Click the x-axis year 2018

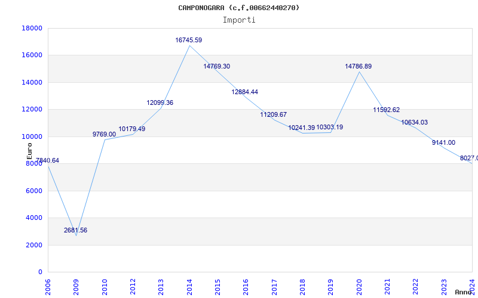click(302, 287)
